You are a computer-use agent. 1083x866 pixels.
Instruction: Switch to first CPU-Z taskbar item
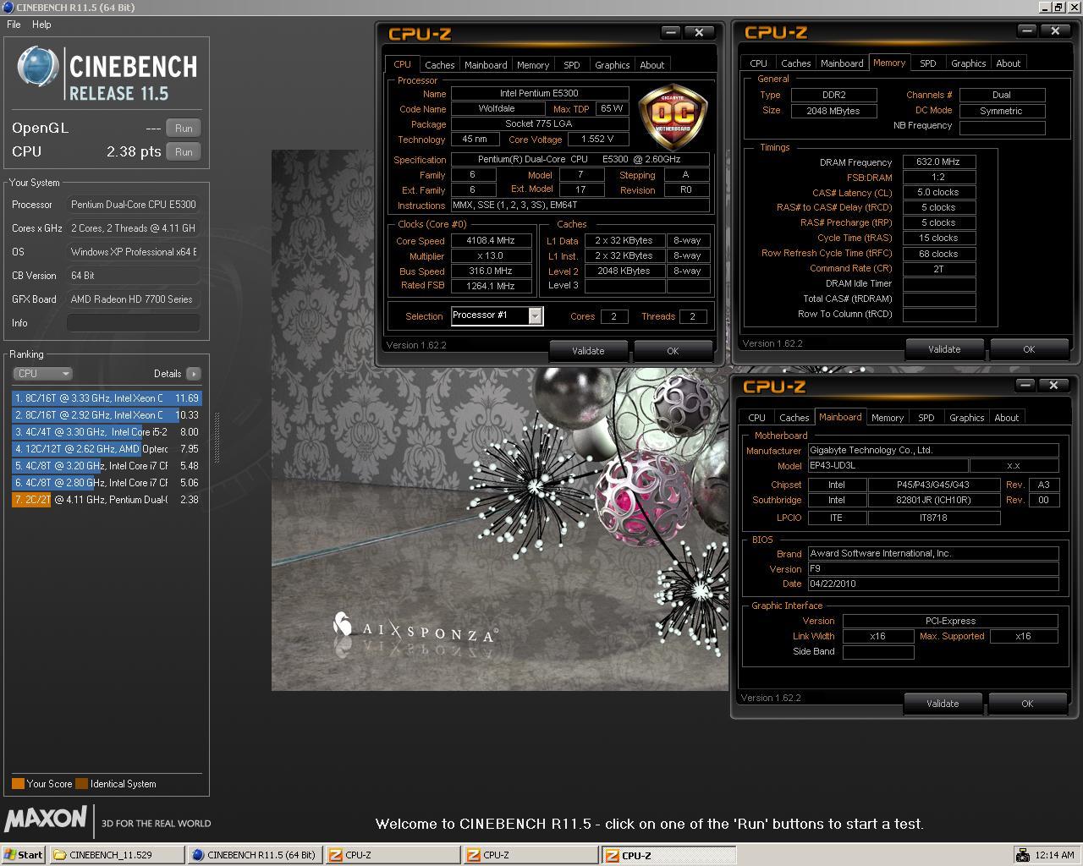[x=393, y=855]
